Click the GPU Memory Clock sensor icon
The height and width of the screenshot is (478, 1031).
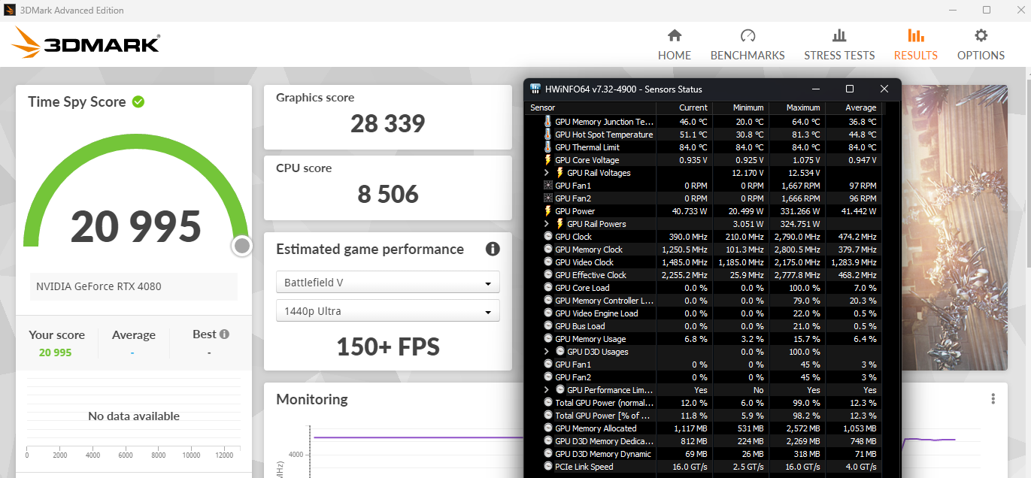click(547, 250)
